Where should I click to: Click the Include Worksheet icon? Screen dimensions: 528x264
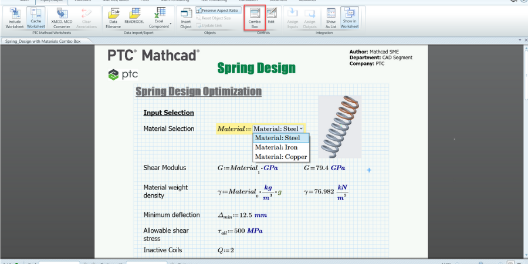(x=14, y=18)
